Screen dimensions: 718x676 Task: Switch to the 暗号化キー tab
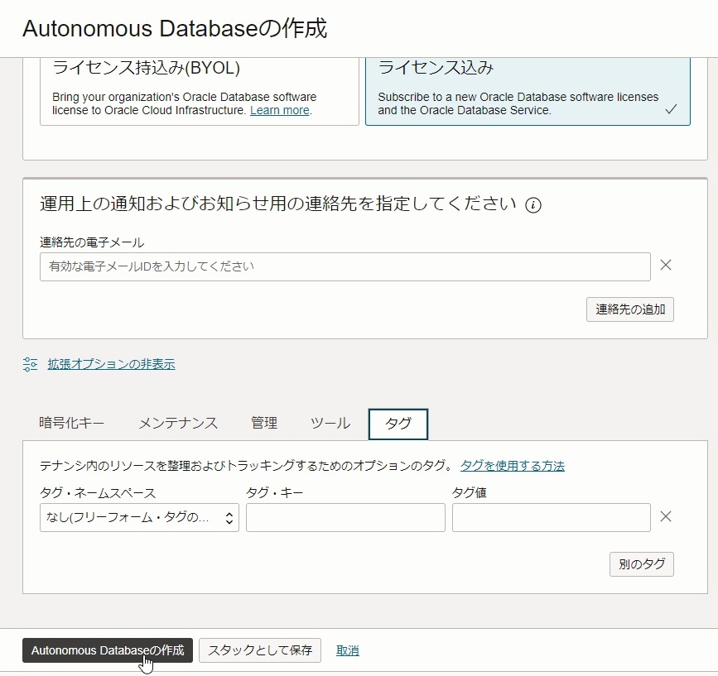72,423
